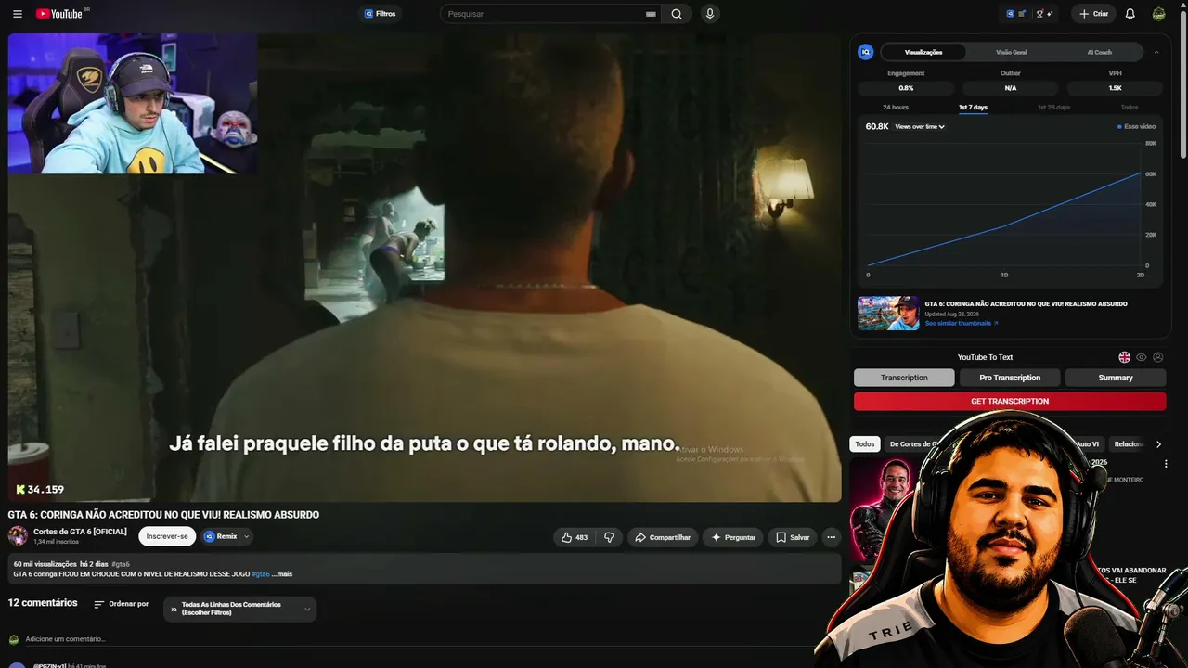Click the vidIQ sparkle icon in header
The width and height of the screenshot is (1188, 668).
1050,14
